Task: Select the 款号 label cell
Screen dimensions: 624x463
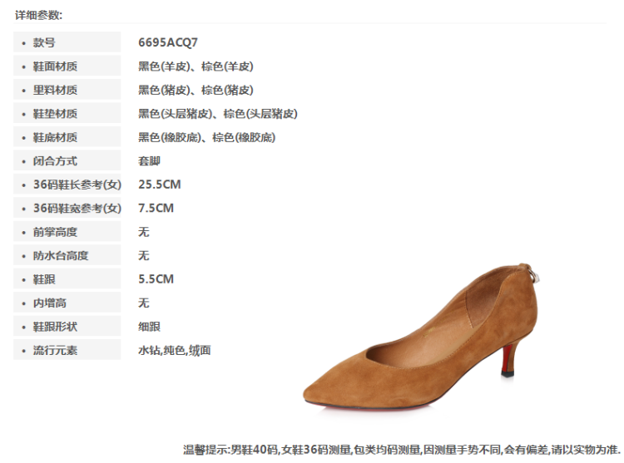Action: [67, 42]
